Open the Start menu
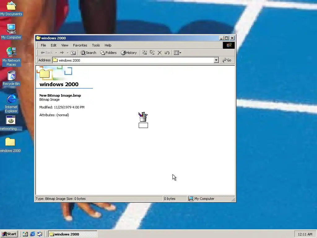This screenshot has height=238, width=317. (9, 234)
